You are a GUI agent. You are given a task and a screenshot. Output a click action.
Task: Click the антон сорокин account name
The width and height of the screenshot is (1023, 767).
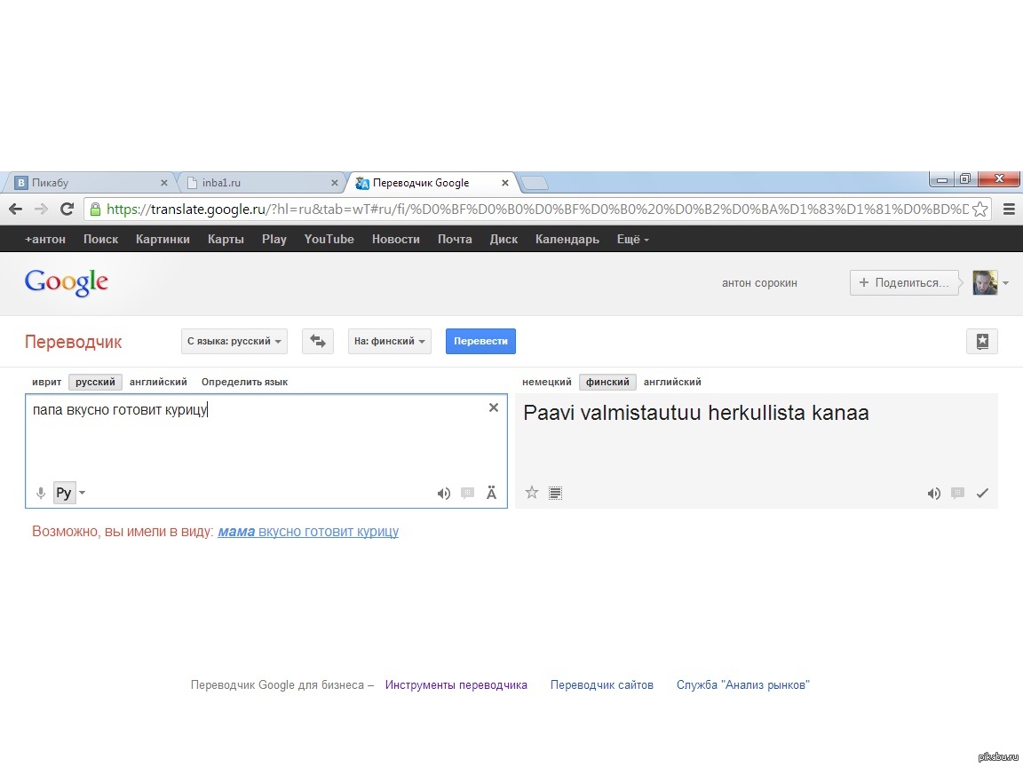point(759,283)
